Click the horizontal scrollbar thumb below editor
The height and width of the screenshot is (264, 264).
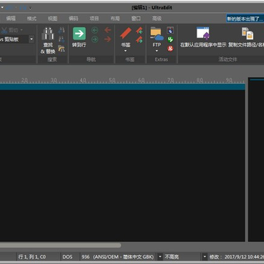60,245
